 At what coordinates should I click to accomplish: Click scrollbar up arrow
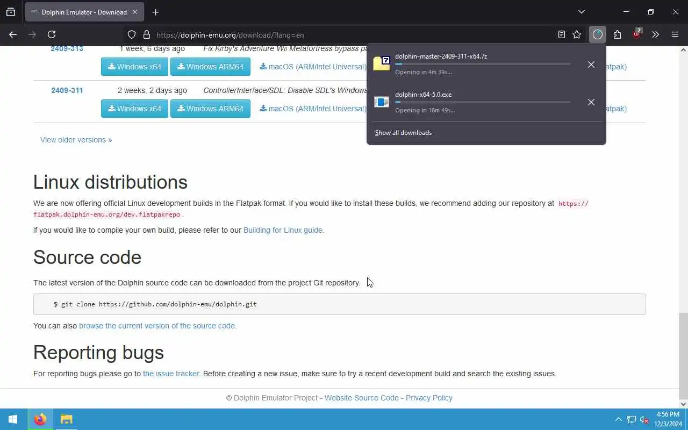coord(683,49)
